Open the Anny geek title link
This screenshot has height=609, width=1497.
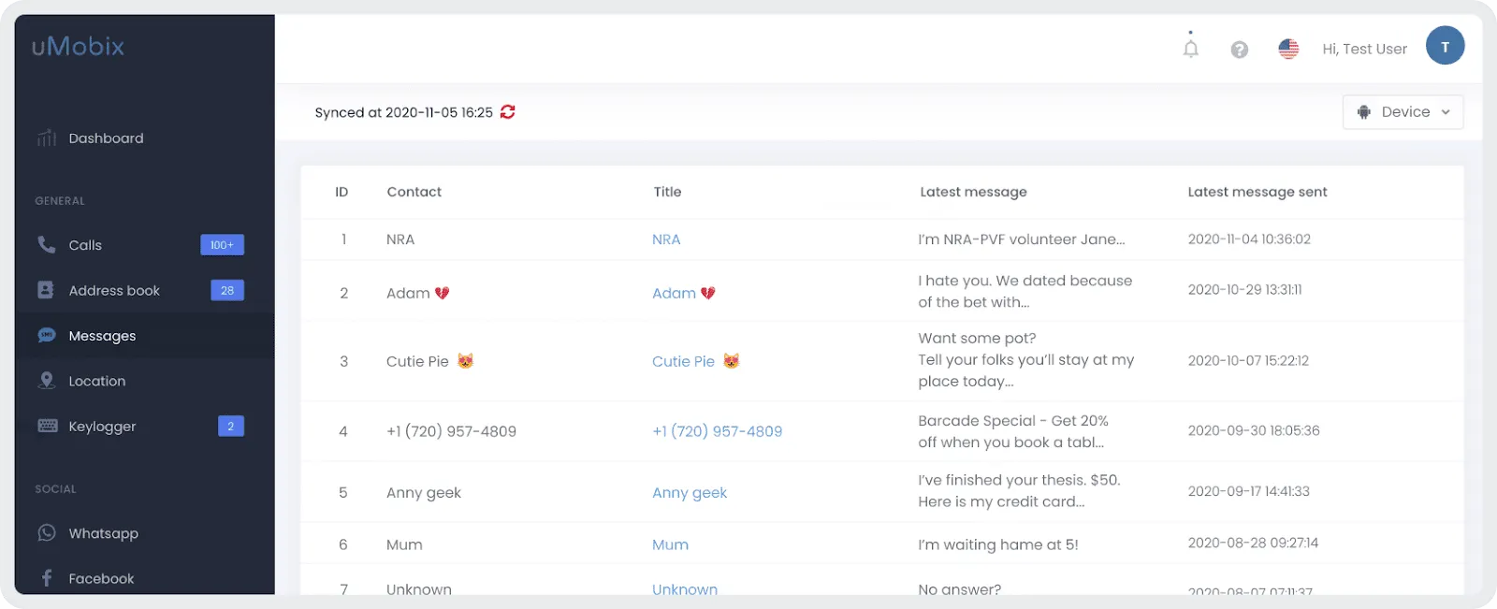690,493
